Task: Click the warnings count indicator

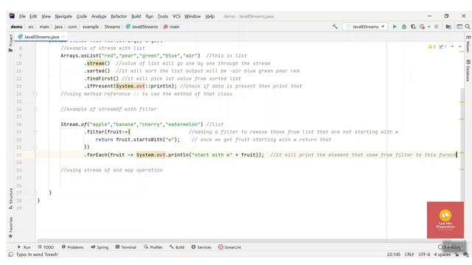Action: point(431,46)
